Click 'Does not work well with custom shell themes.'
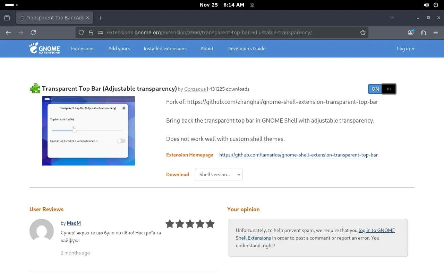 (225, 139)
